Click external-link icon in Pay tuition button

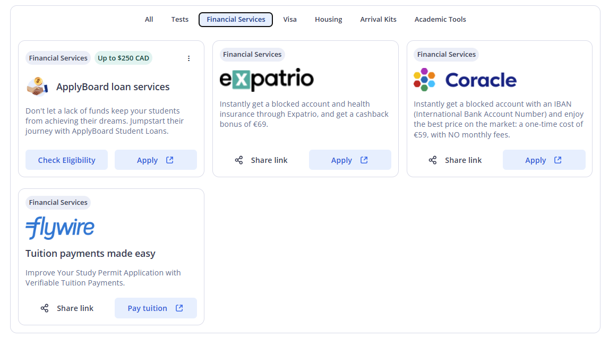pyautogui.click(x=179, y=308)
